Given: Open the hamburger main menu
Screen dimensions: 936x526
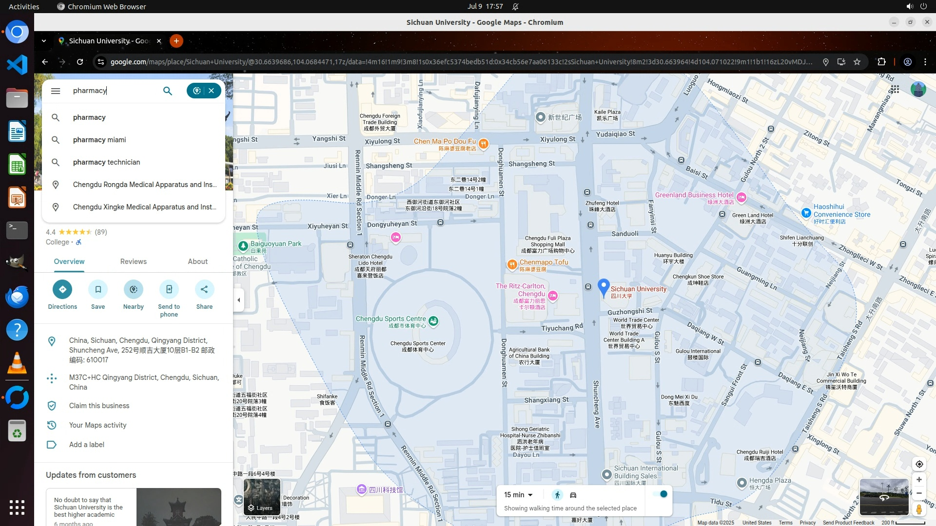Looking at the screenshot, I should [x=56, y=91].
